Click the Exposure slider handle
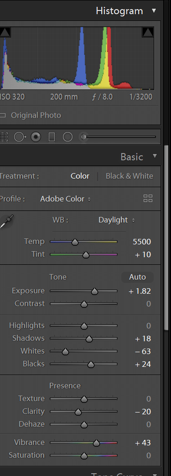 click(94, 291)
